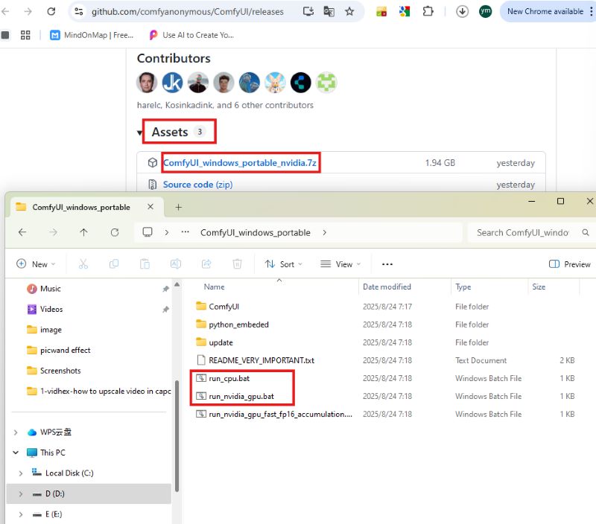The width and height of the screenshot is (596, 524).
Task: Download ComfyUI_windows_portable_nvidia.7z from GitHub
Action: 240,162
